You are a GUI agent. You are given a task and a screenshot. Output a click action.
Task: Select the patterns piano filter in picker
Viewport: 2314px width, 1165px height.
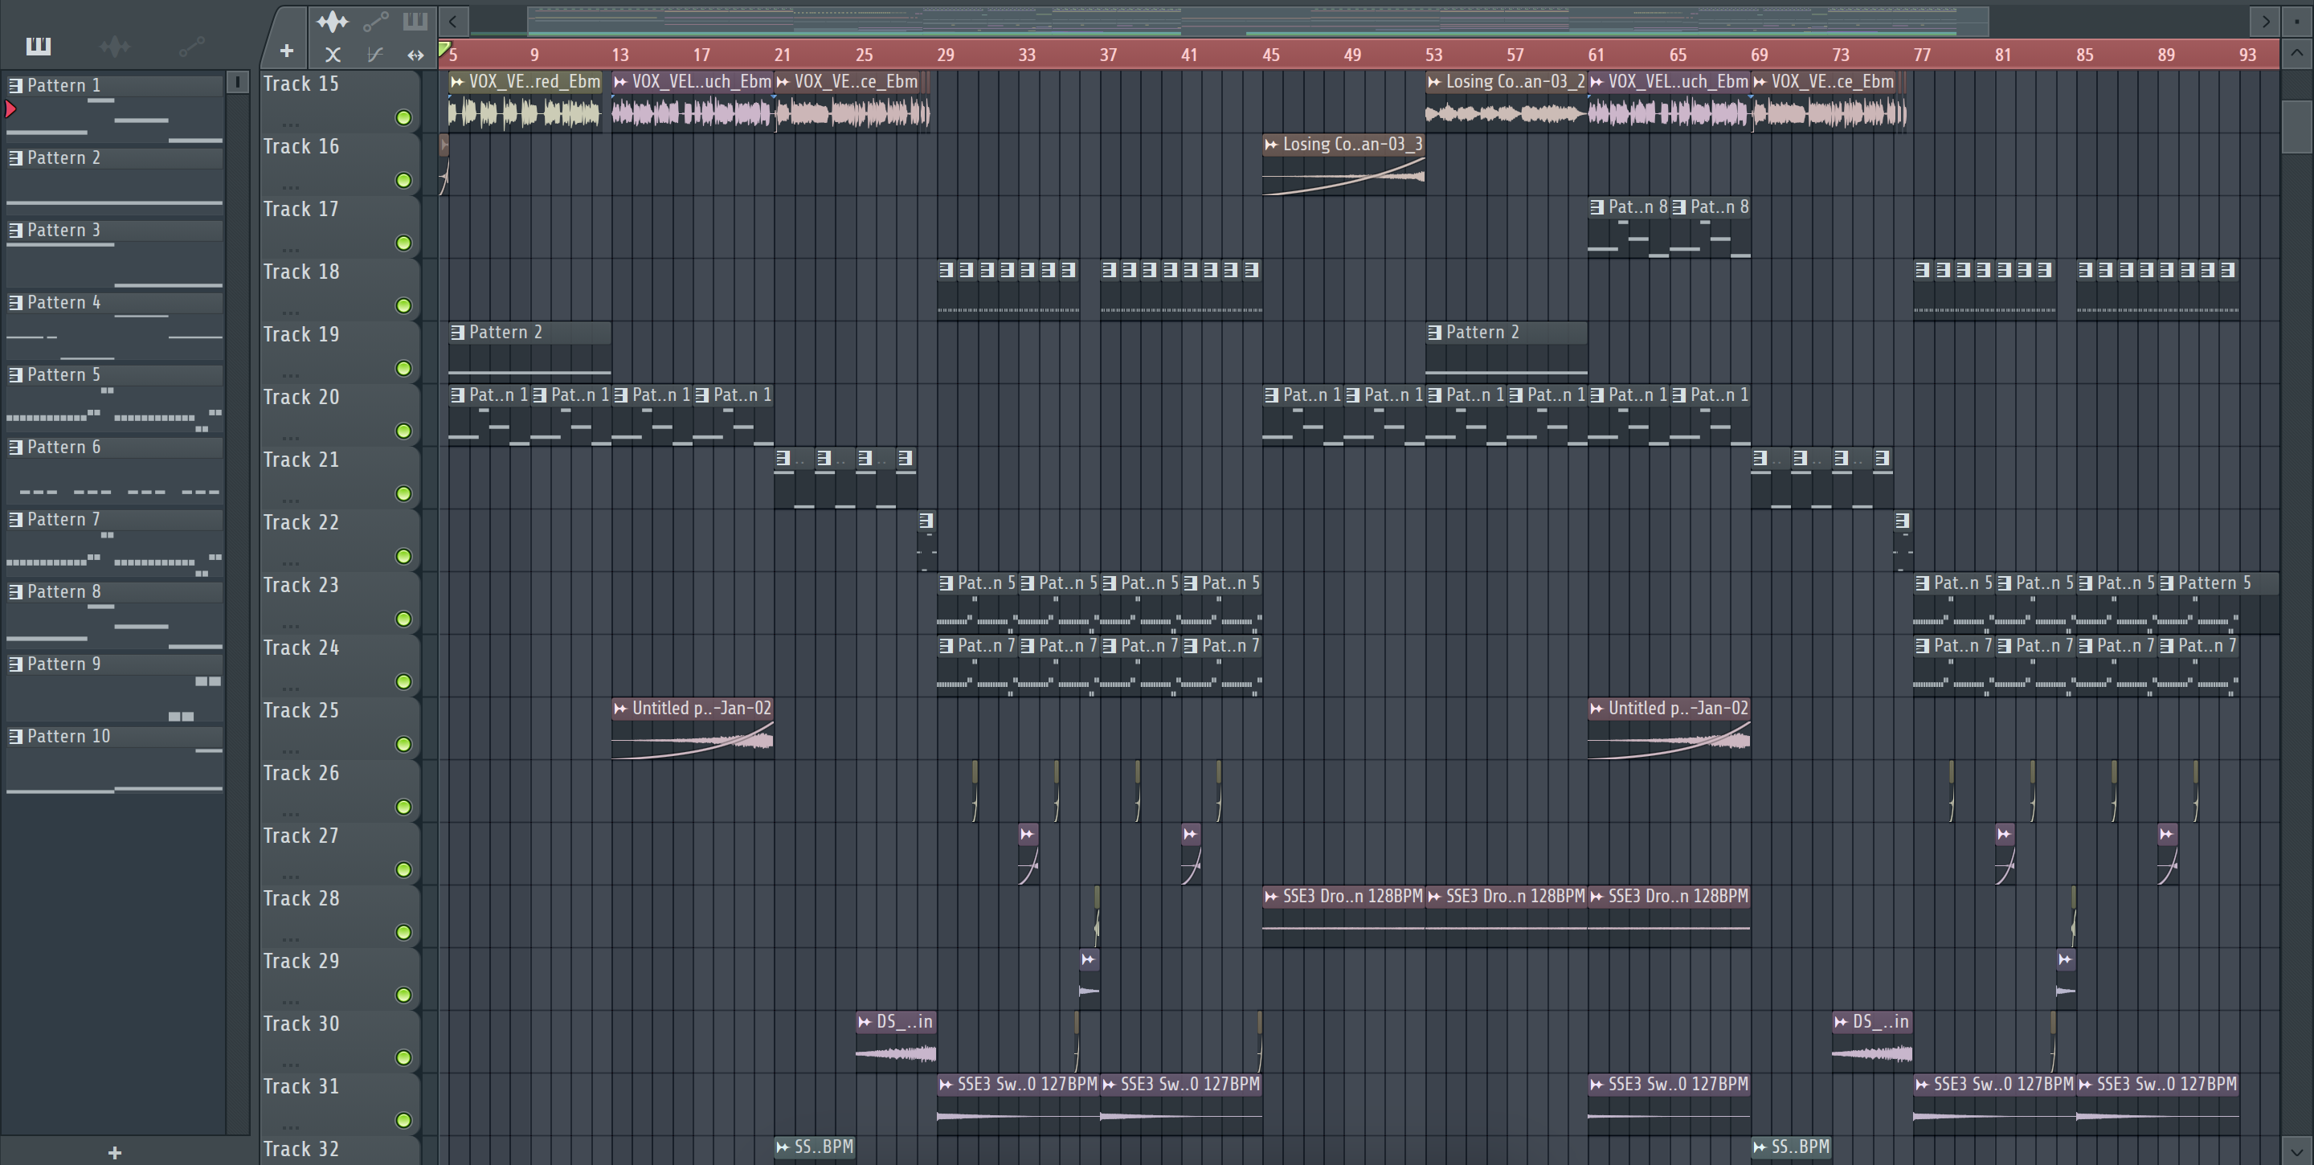coord(39,46)
